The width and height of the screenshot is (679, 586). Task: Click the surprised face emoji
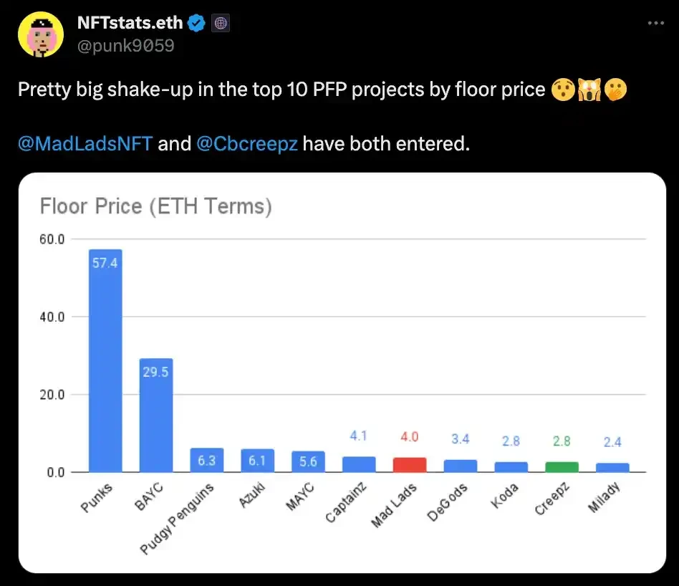point(563,90)
